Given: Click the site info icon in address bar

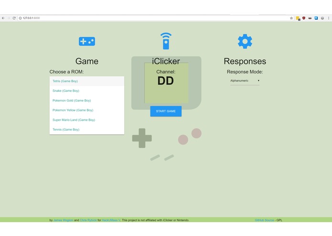Looking at the screenshot, I should (x=21, y=18).
